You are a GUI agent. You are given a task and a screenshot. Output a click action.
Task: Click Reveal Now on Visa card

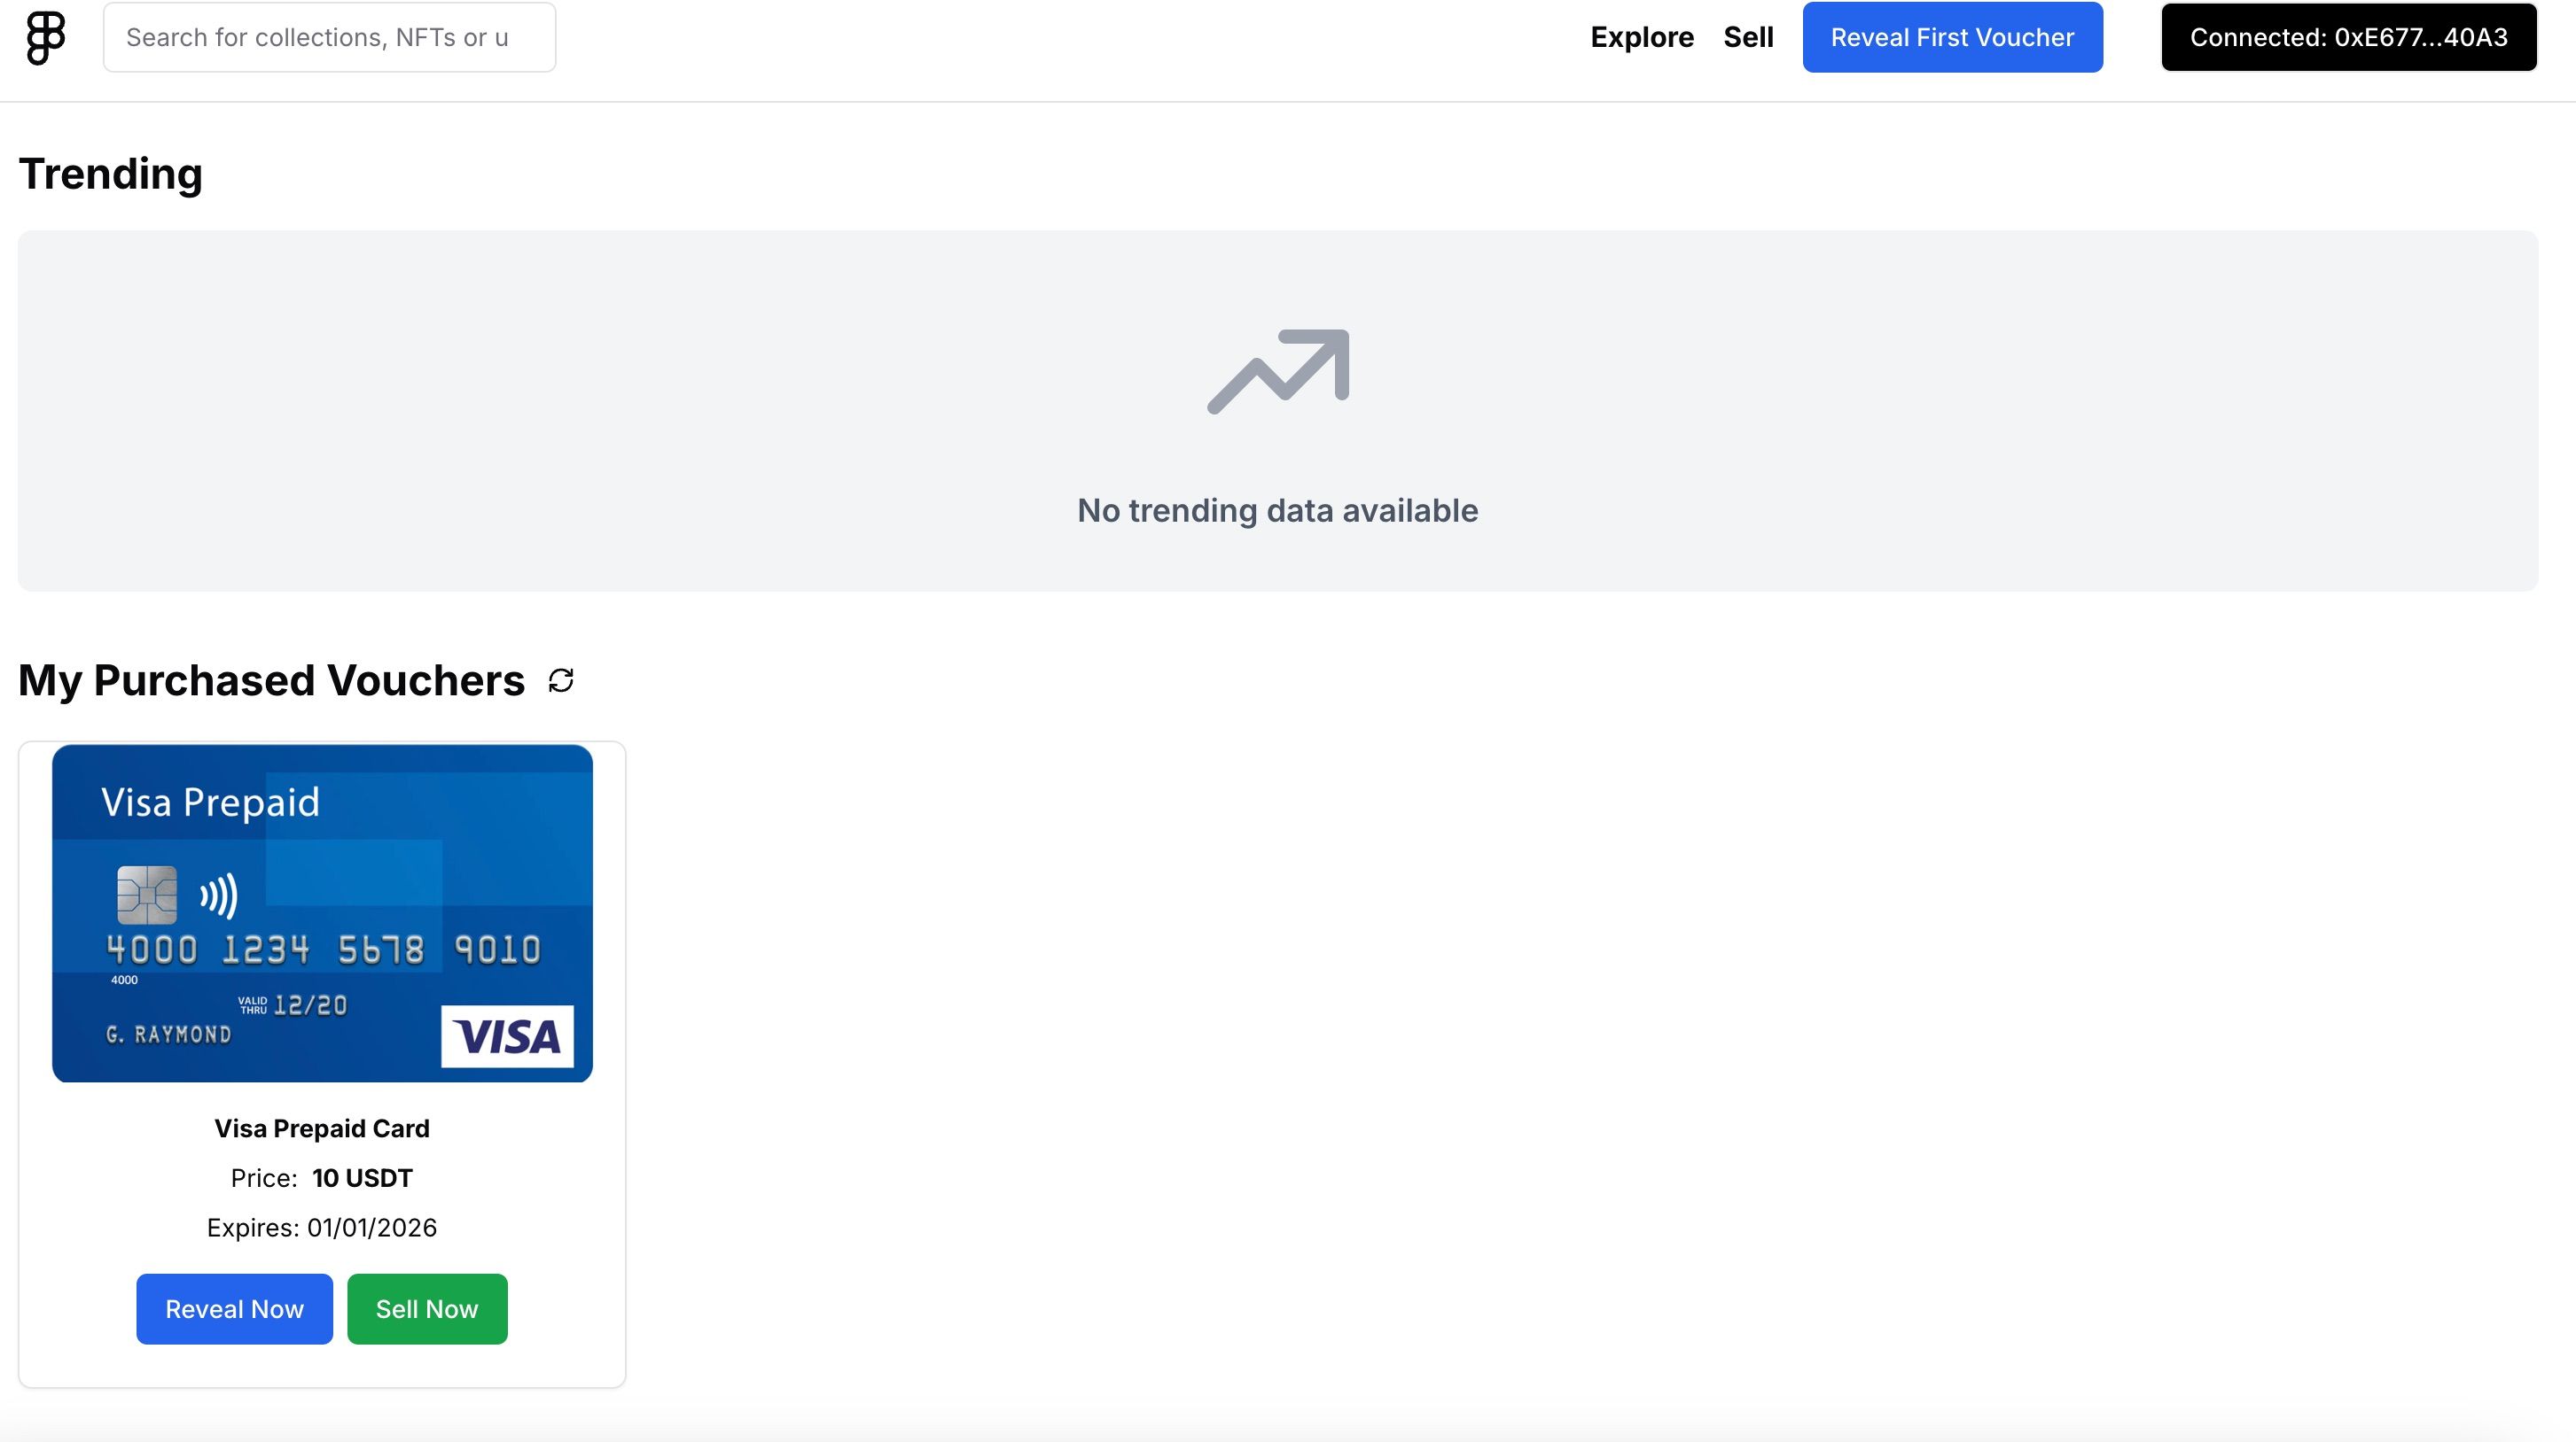[234, 1309]
